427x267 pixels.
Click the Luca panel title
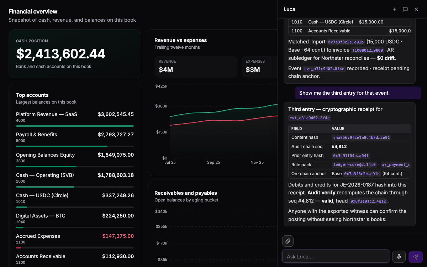coord(289,9)
